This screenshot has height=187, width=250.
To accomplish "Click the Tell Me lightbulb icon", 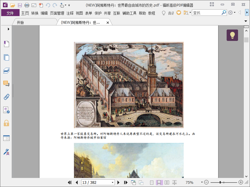I will pos(164,13).
